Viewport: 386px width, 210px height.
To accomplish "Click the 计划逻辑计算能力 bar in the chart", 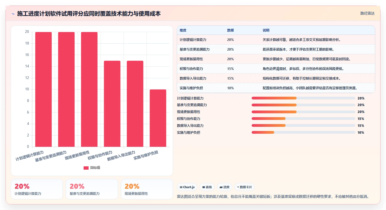I will coord(43,89).
